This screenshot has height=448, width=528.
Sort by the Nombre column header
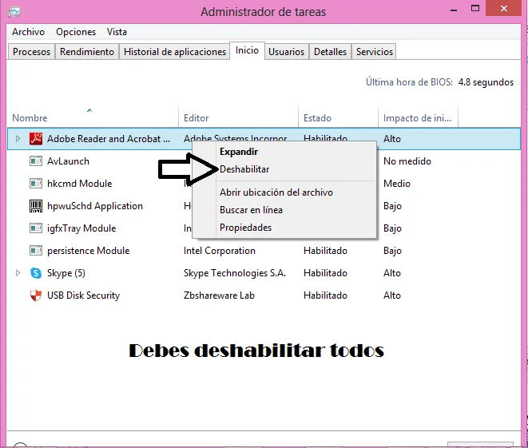pyautogui.click(x=93, y=118)
